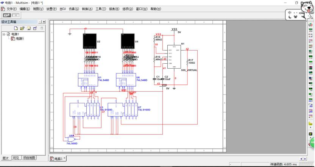The image size is (315, 167).
Task: Select capacitor C1 10nF
Action: (154, 79)
